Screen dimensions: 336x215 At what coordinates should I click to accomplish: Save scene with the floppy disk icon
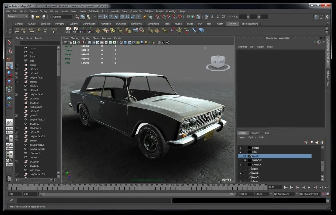[x=43, y=17]
